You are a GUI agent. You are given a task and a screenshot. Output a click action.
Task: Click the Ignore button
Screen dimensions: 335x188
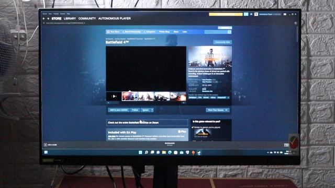click(146, 110)
